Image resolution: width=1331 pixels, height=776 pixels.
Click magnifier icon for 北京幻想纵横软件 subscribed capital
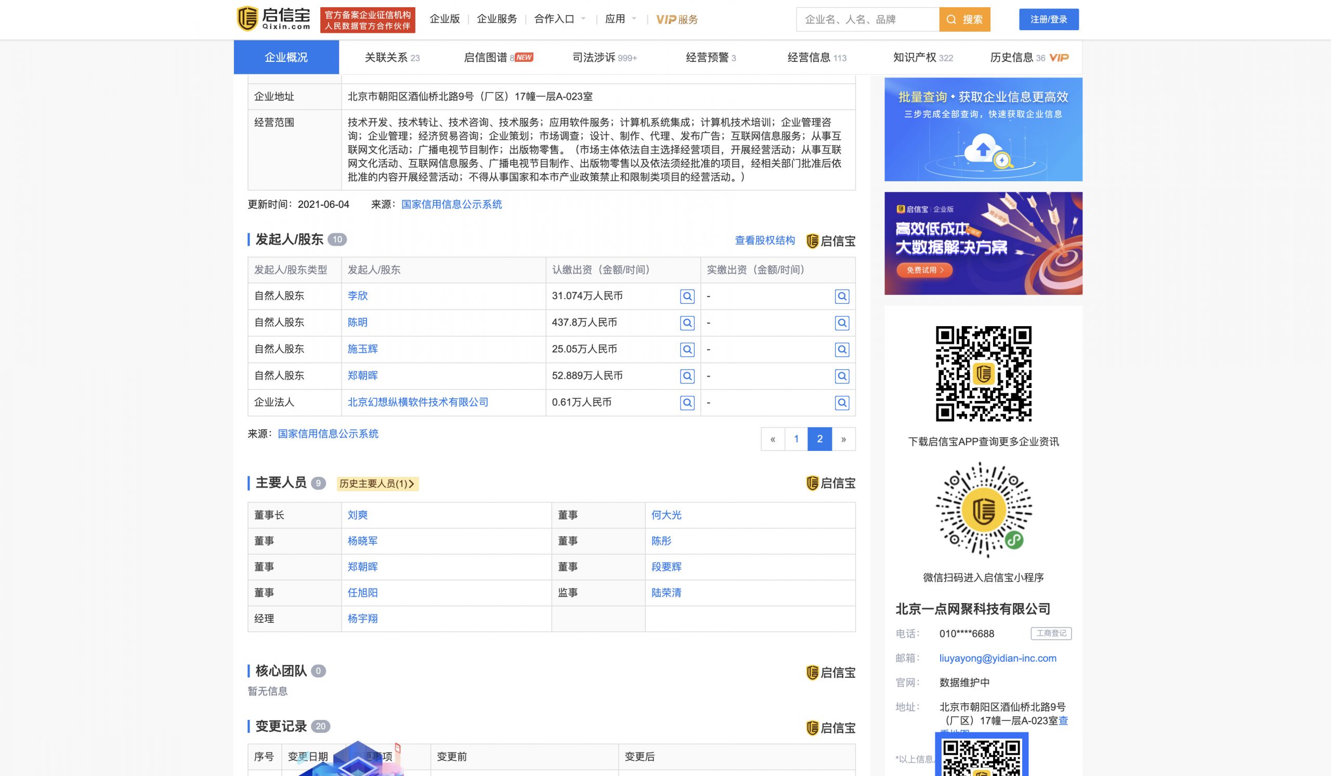click(x=687, y=403)
